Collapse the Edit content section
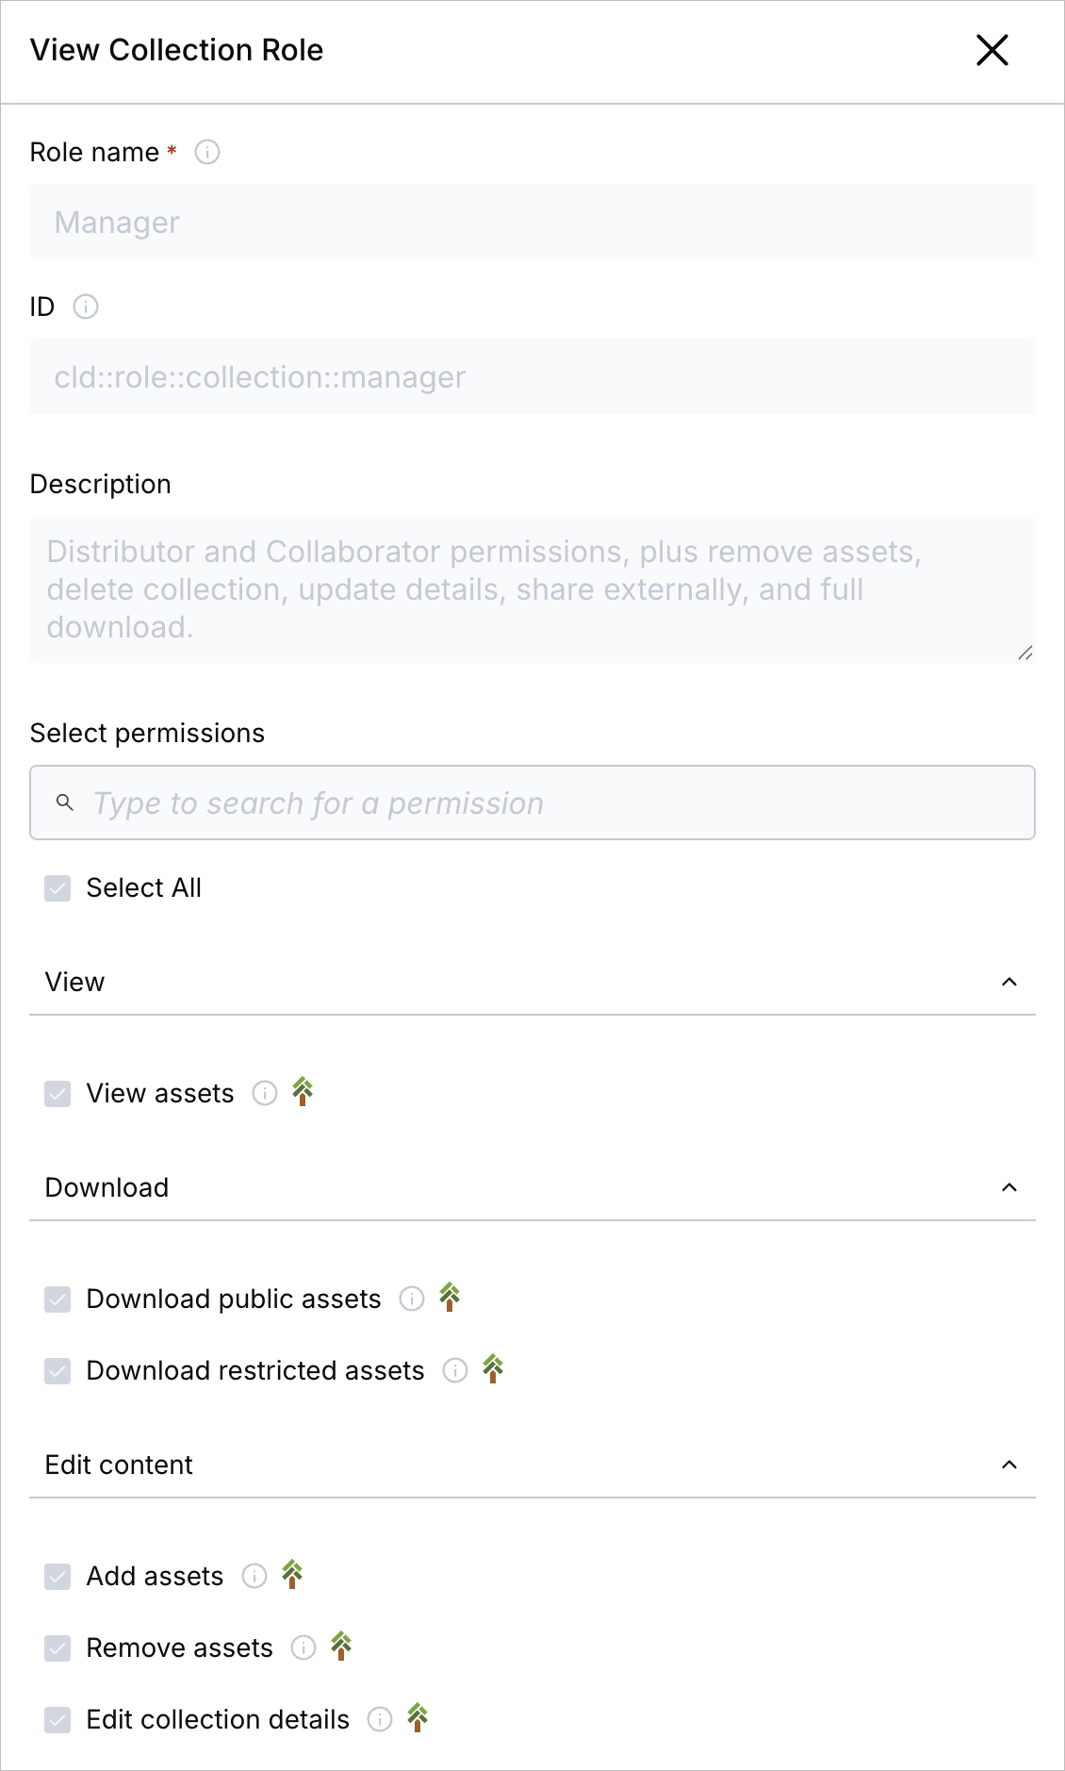 pyautogui.click(x=1008, y=1465)
